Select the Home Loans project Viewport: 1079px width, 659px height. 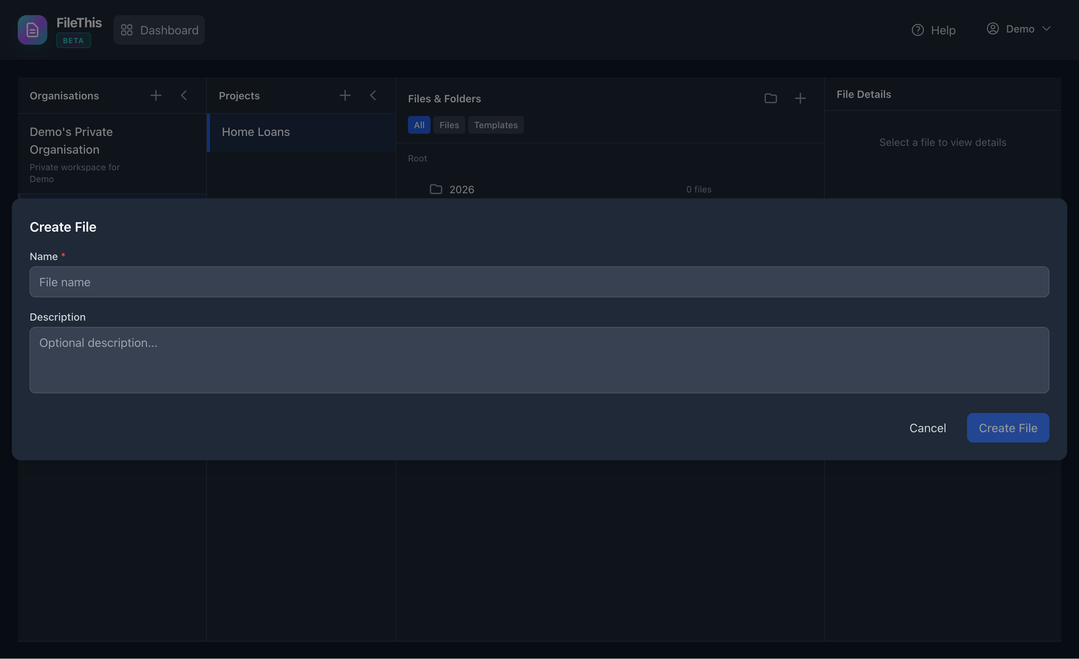pos(256,132)
